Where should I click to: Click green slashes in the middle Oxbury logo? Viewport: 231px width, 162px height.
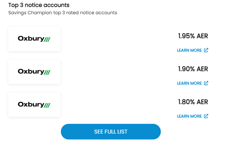coord(47,72)
